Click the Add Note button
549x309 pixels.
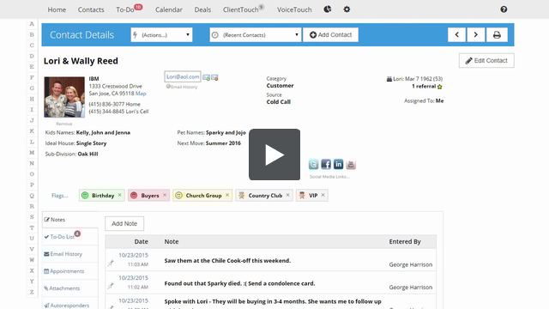124,223
